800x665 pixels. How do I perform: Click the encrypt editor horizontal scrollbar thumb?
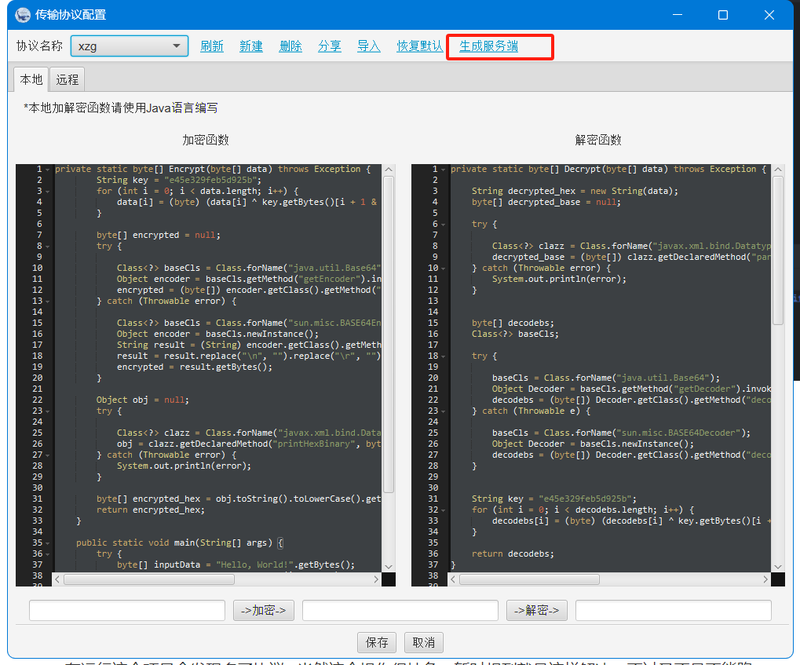(149, 579)
